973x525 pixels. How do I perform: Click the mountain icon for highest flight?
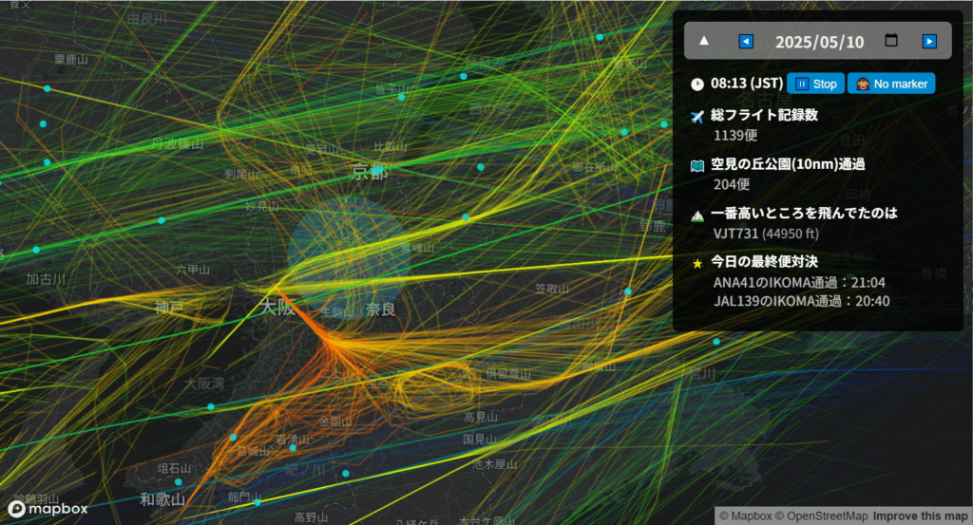coord(697,216)
